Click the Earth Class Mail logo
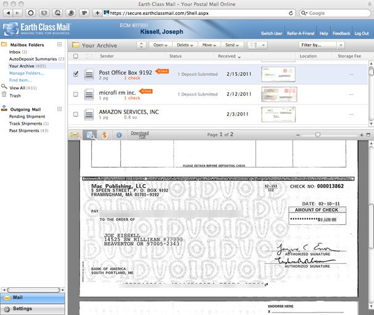 [36, 29]
